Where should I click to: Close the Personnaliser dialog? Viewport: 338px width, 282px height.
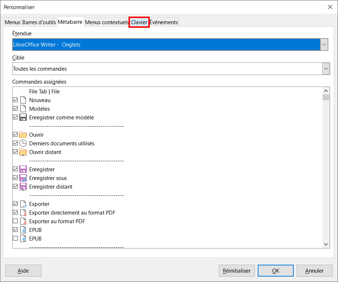coord(330,7)
